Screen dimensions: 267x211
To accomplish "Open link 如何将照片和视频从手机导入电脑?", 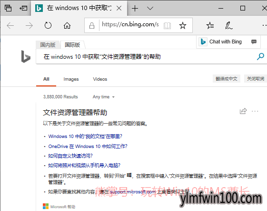I will point(84,165).
